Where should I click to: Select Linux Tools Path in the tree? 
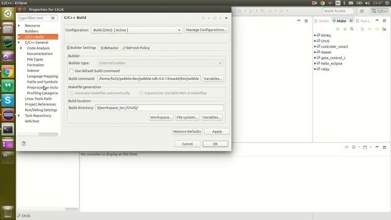coord(38,99)
